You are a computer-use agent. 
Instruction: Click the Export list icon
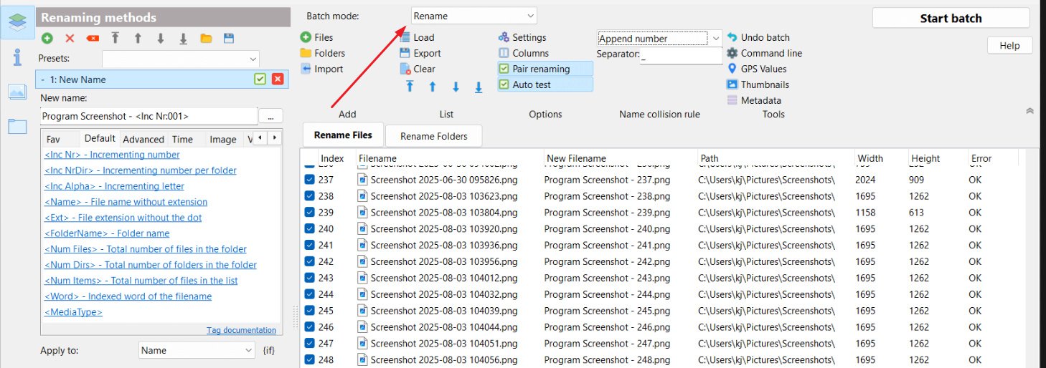coord(405,53)
